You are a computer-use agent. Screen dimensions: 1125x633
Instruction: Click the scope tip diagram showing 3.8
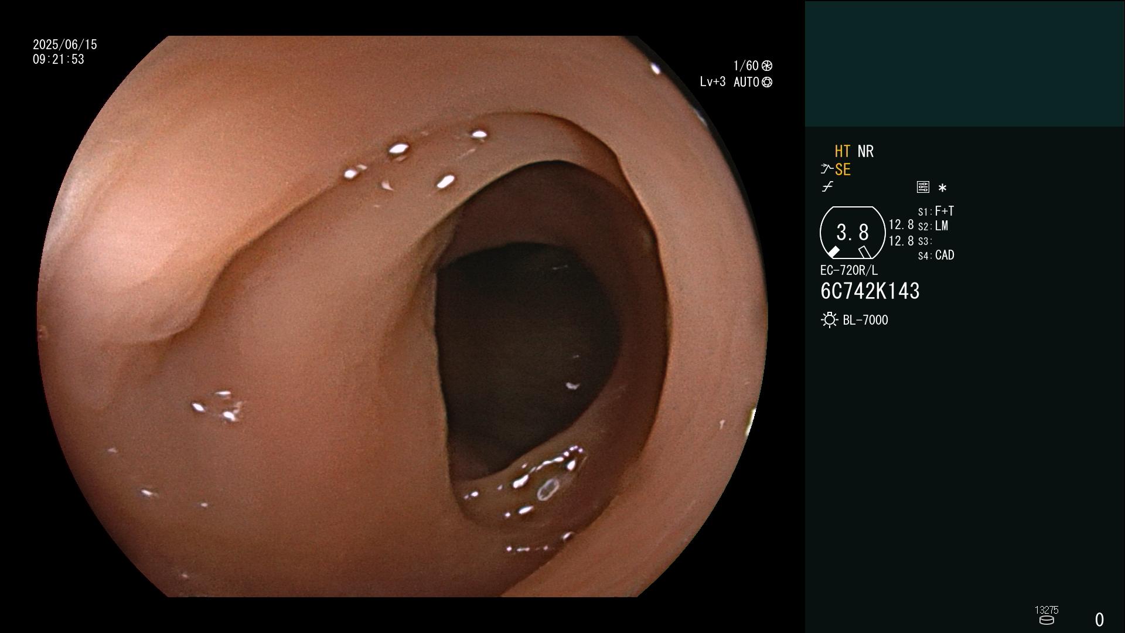click(x=852, y=233)
